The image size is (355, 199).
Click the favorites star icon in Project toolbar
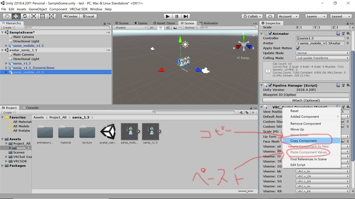coord(253,113)
